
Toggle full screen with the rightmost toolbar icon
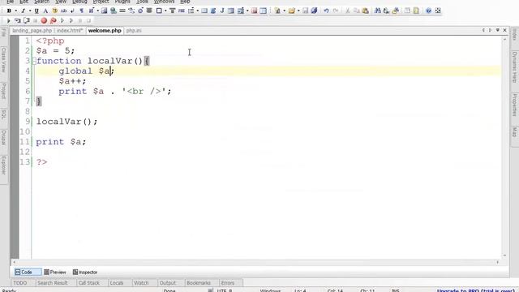(x=438, y=11)
